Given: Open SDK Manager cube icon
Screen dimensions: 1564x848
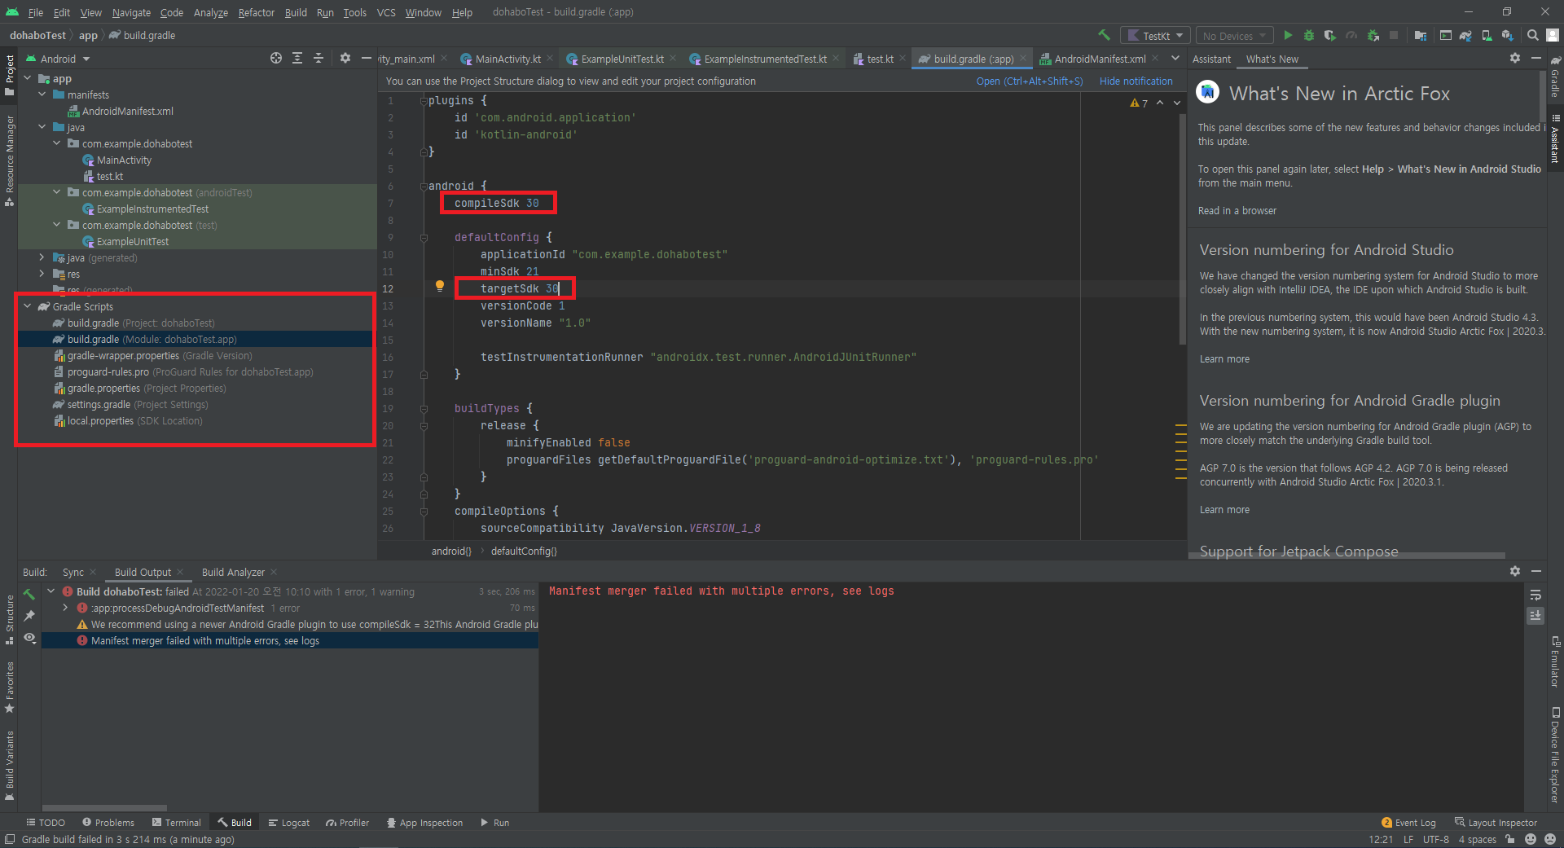Looking at the screenshot, I should [1507, 35].
